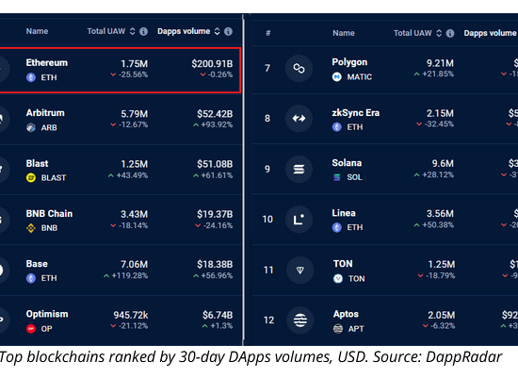
Task: Select Optimism's 945.72k UAW value
Action: pos(131,315)
